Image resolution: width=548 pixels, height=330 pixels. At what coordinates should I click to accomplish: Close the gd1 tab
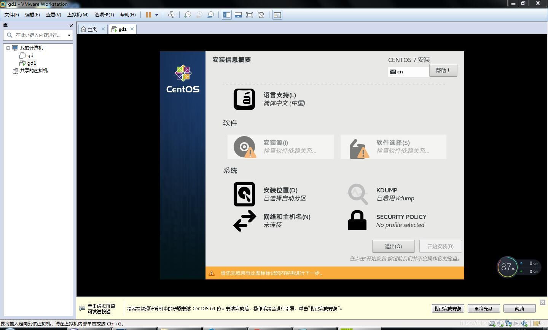(x=132, y=29)
